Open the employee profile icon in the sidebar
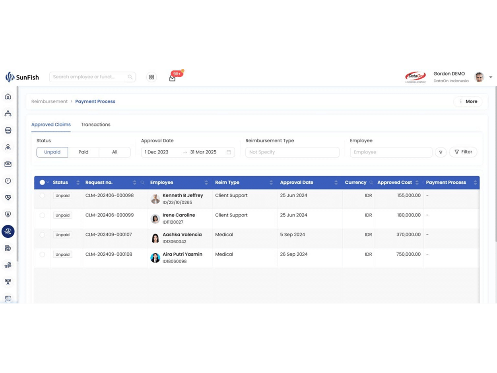 [8, 147]
